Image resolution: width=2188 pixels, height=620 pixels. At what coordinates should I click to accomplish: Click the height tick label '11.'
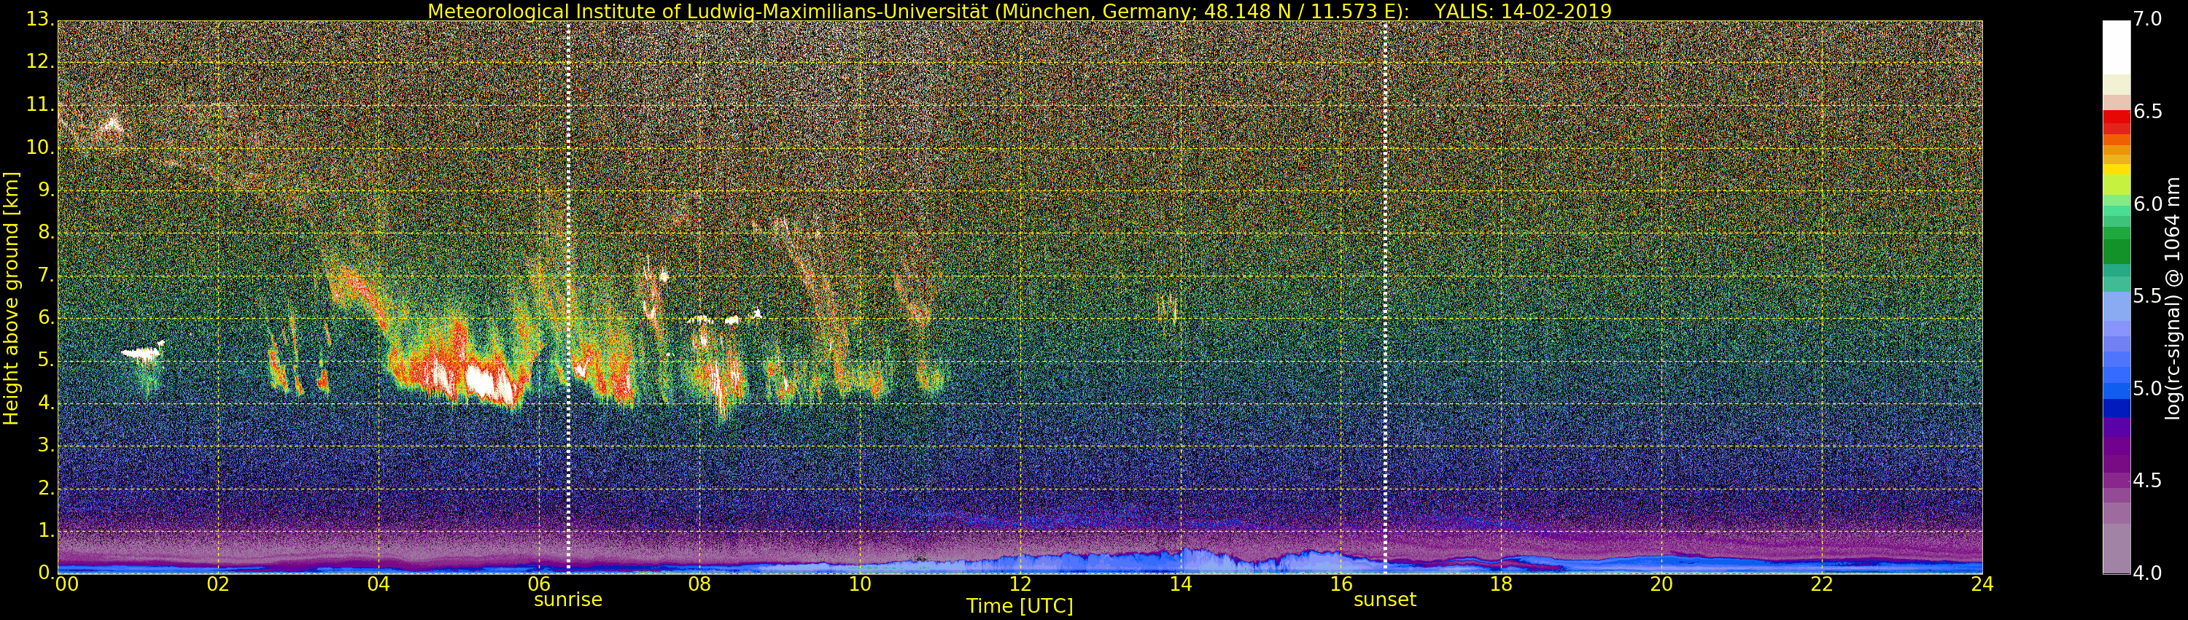click(x=40, y=105)
